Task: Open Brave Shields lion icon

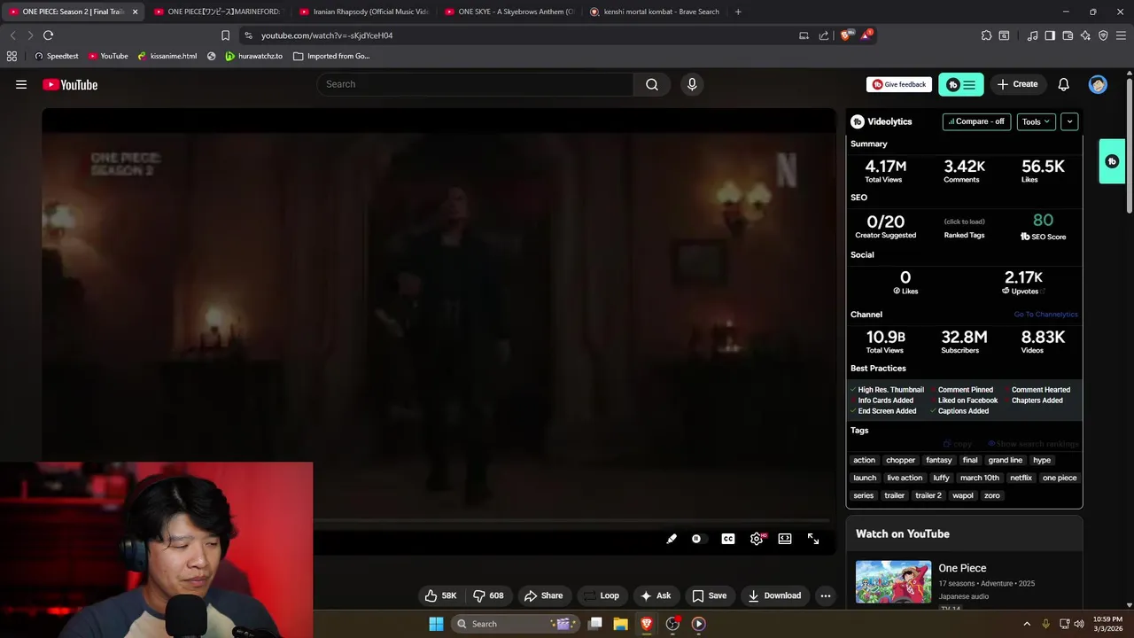Action: click(x=846, y=35)
